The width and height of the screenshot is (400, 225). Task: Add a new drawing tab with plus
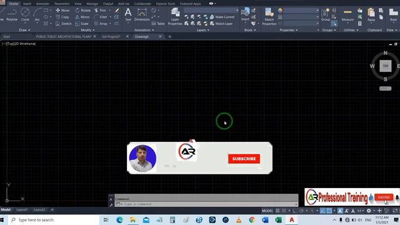pos(169,37)
